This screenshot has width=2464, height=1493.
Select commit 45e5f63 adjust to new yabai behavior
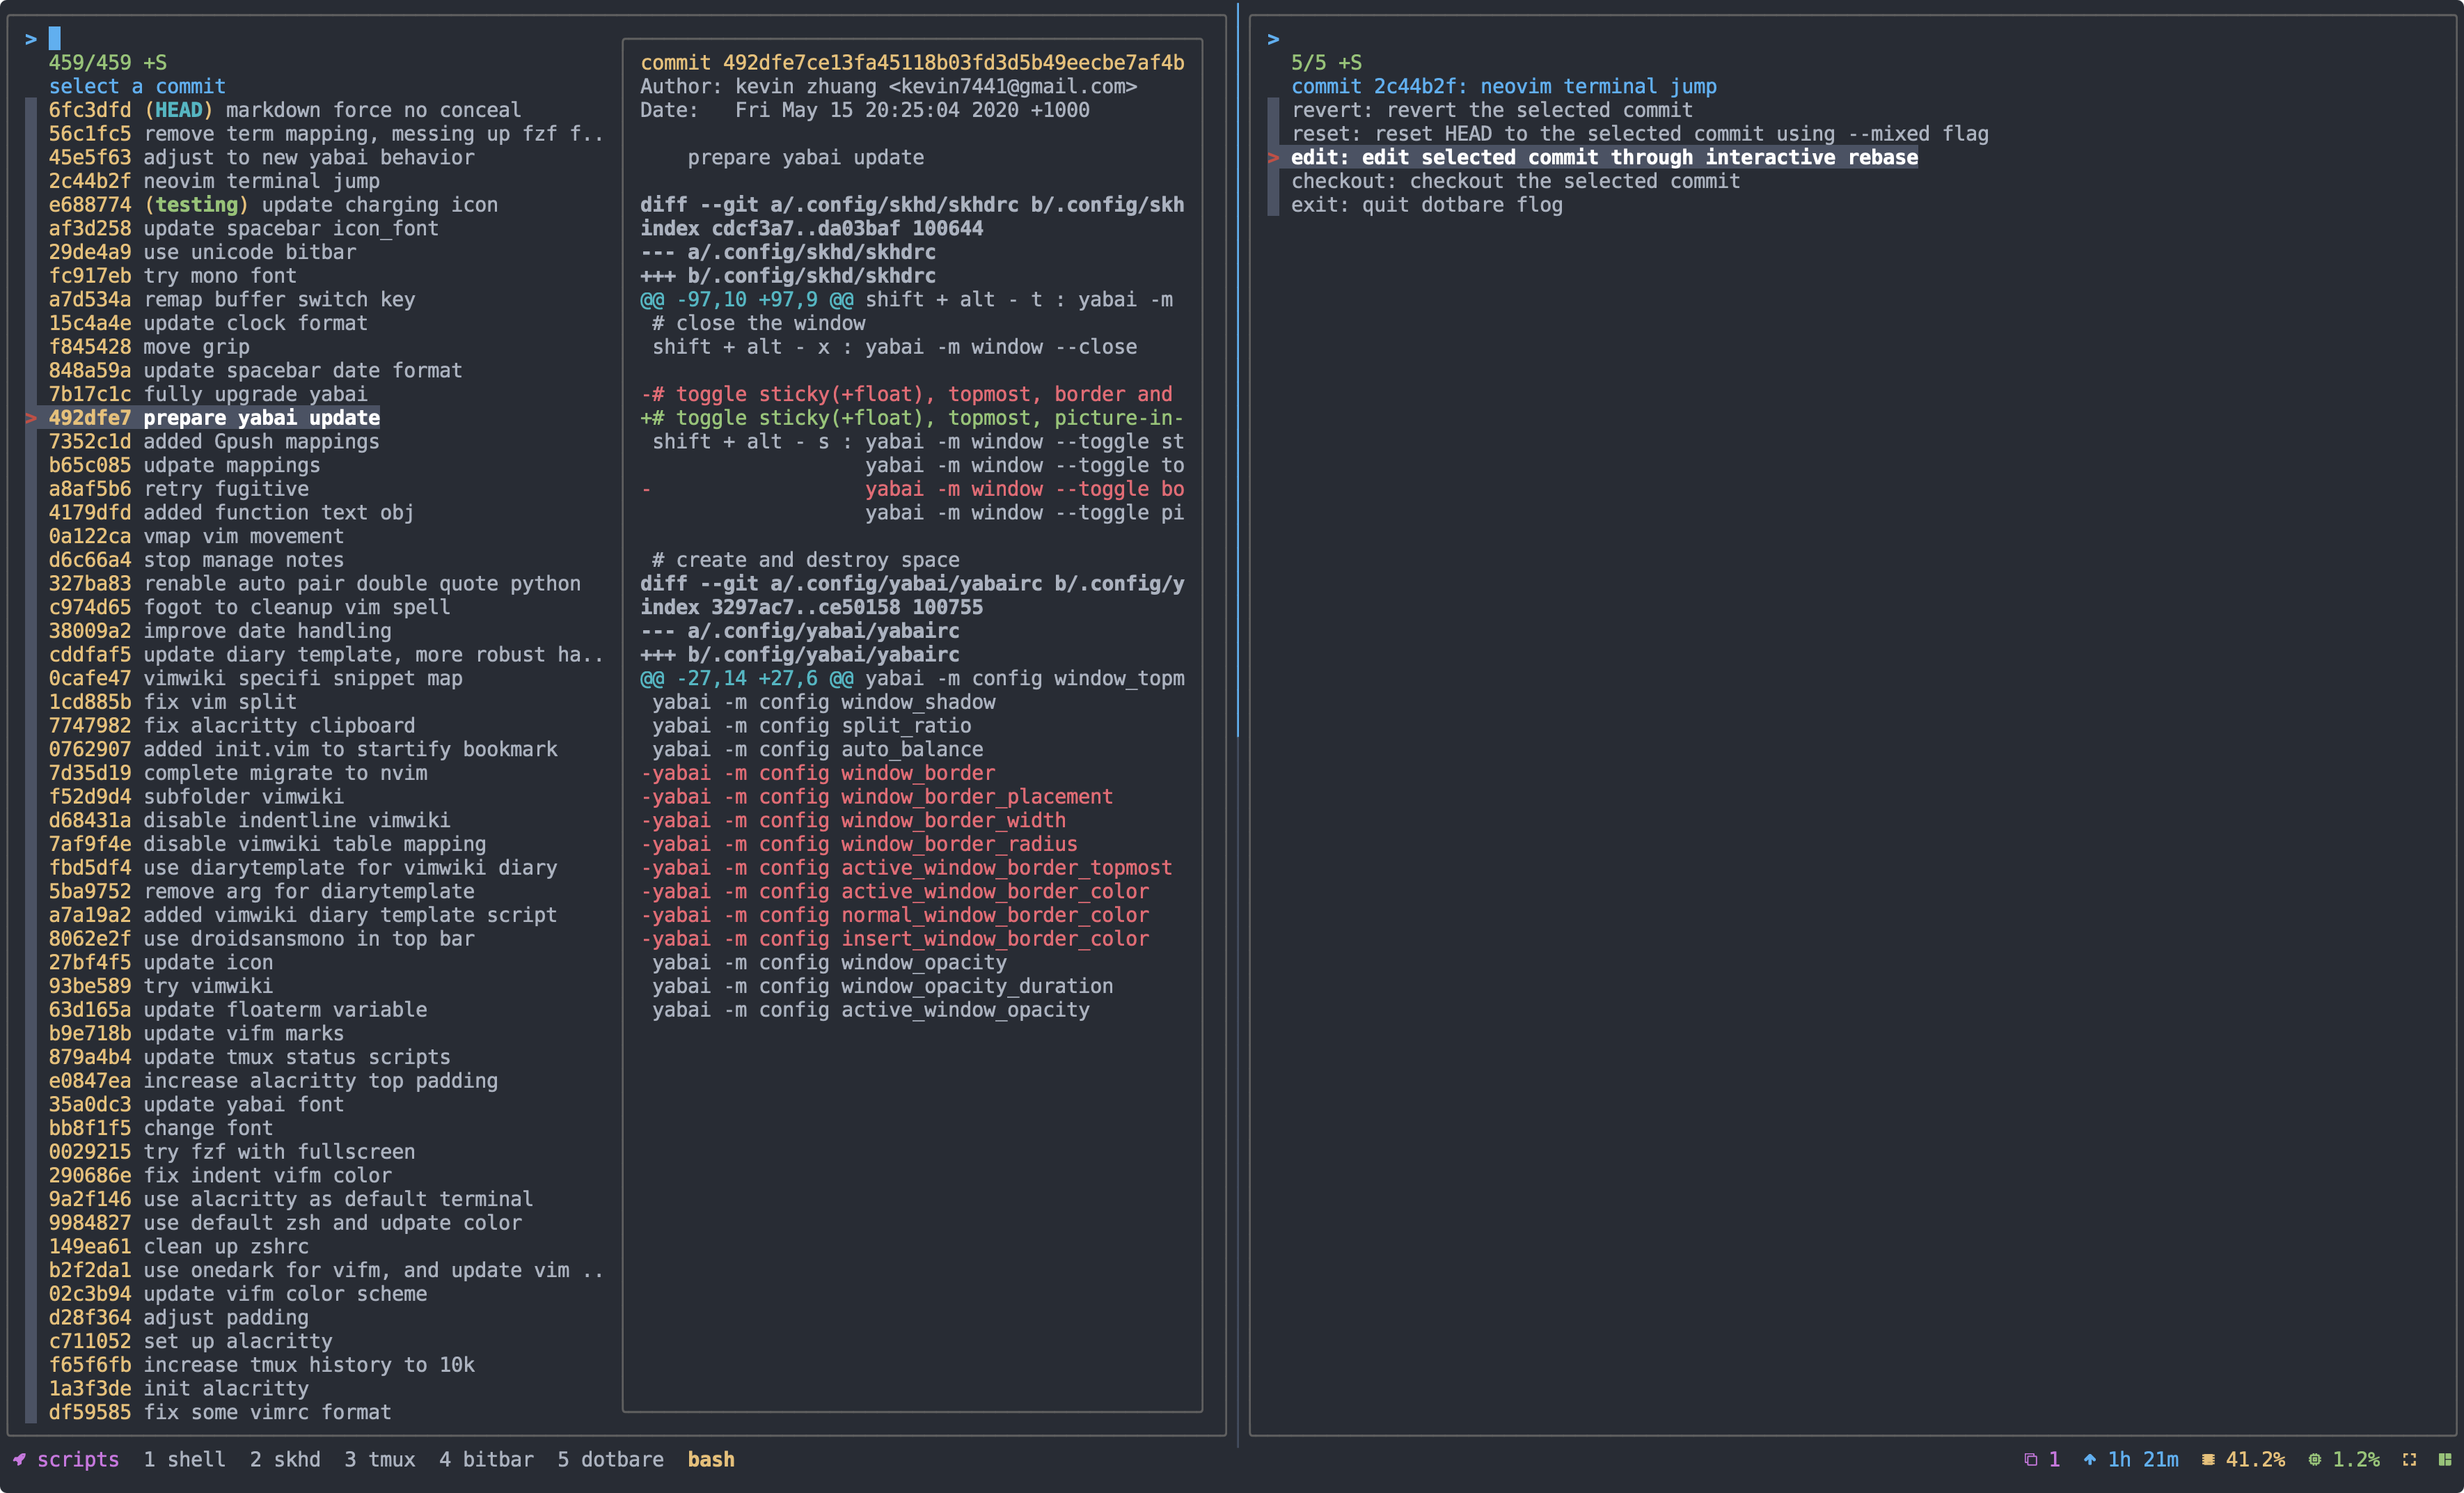coord(262,157)
